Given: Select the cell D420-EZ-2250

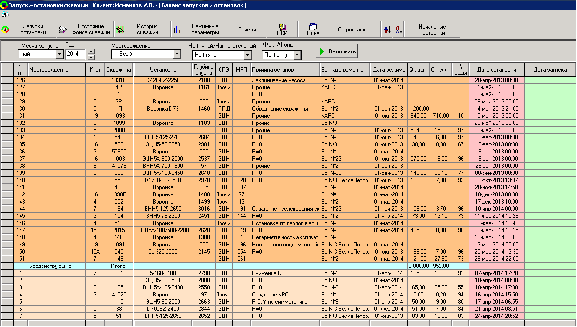Looking at the screenshot, I should click(163, 80).
